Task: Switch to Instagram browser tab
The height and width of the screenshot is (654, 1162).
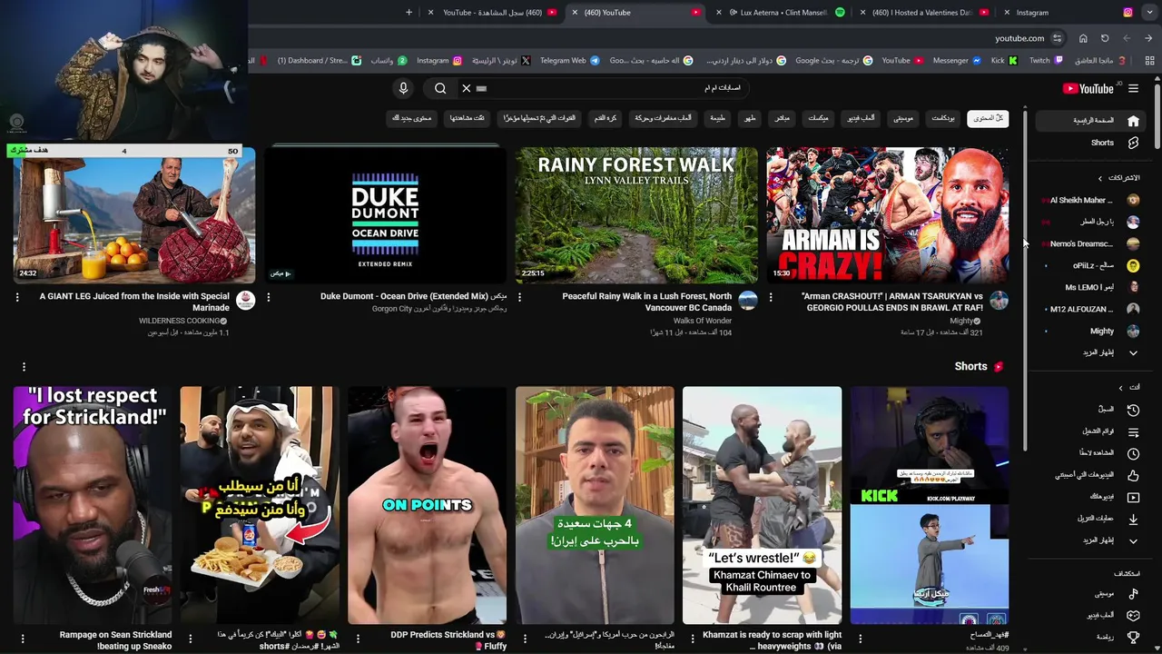Action: (x=1071, y=13)
